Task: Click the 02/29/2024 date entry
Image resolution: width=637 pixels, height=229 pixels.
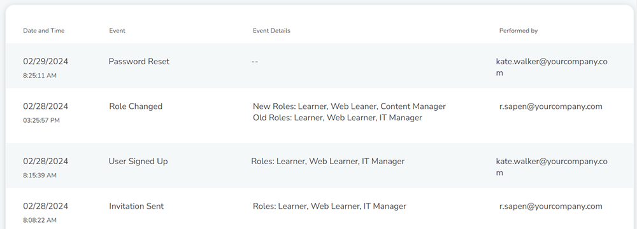Action: [x=45, y=61]
